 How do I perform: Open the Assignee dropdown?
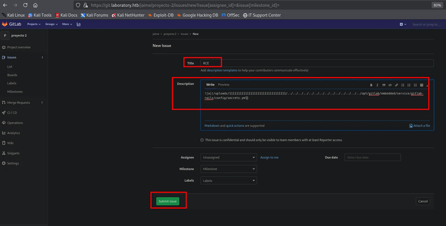228,157
